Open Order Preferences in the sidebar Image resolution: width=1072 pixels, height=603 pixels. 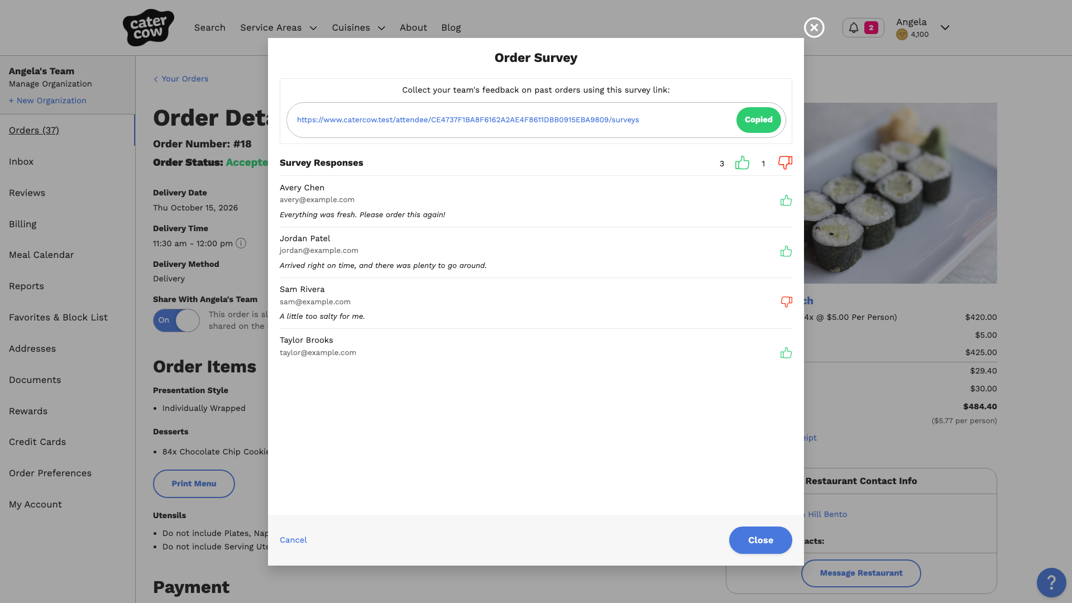click(50, 473)
